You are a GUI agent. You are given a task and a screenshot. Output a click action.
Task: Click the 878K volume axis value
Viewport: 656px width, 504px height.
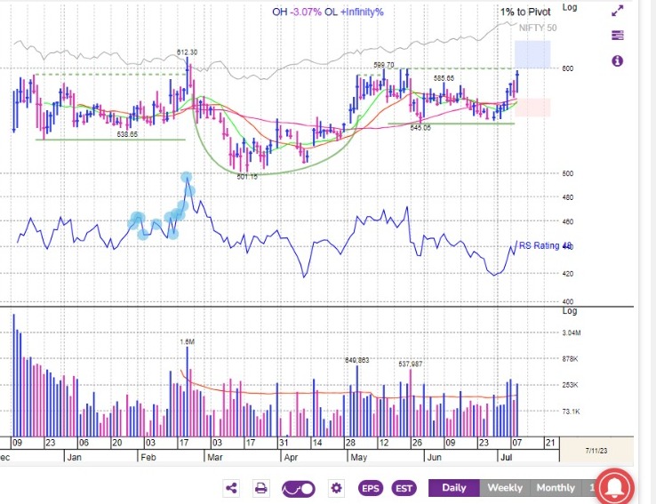point(571,359)
